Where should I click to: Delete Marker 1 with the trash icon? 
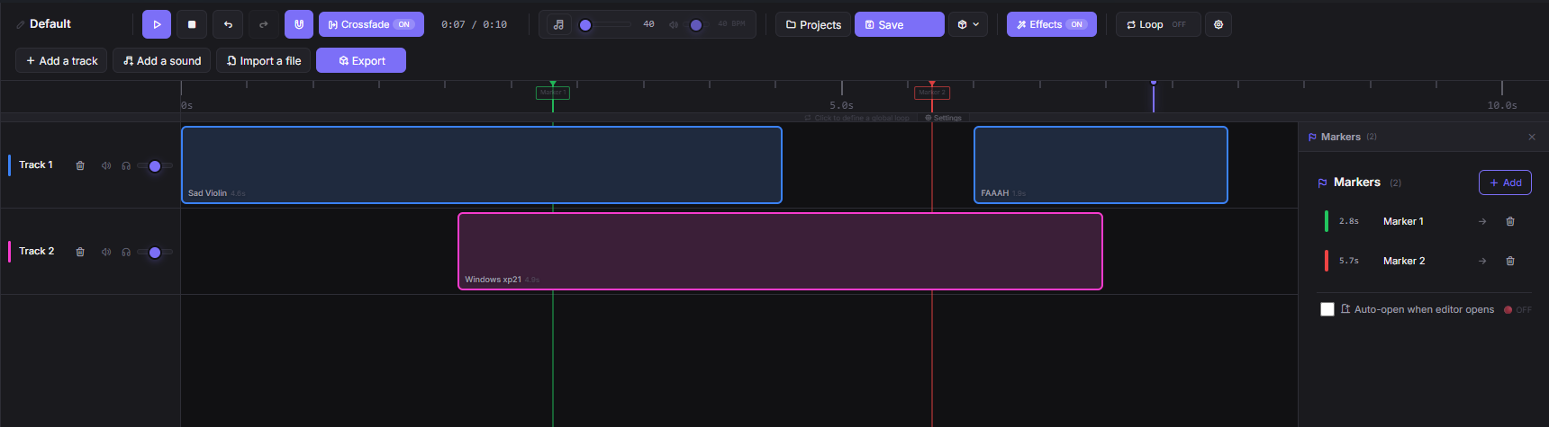coord(1510,221)
